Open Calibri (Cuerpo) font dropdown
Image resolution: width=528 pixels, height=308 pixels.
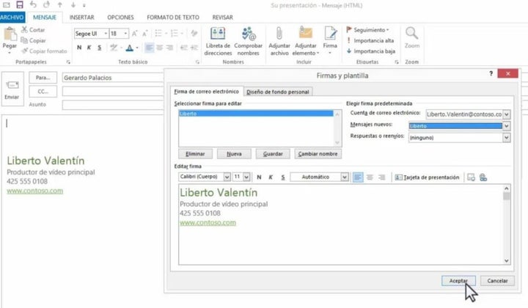[x=226, y=177]
